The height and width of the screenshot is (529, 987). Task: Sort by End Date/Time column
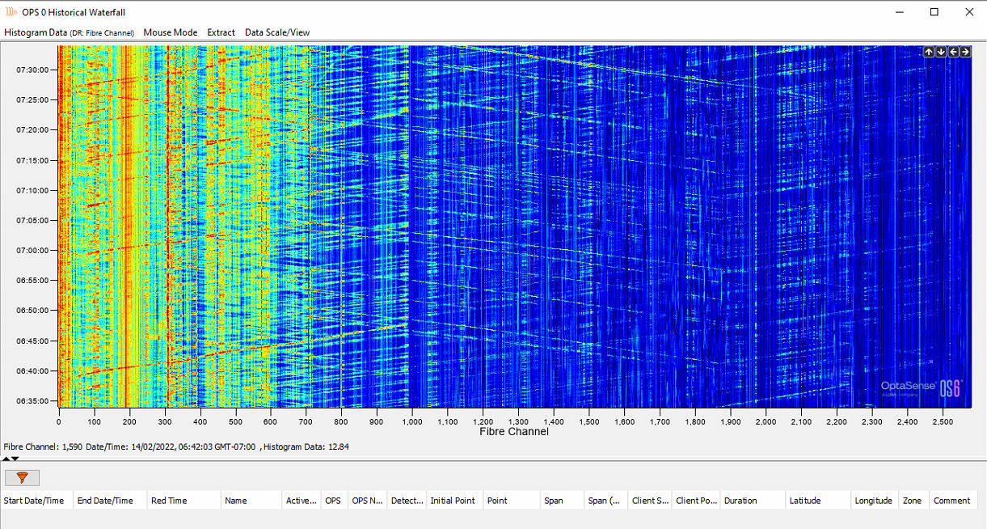coord(105,501)
